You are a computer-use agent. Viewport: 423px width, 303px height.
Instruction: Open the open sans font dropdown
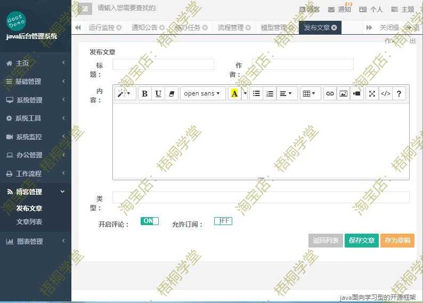[202, 94]
